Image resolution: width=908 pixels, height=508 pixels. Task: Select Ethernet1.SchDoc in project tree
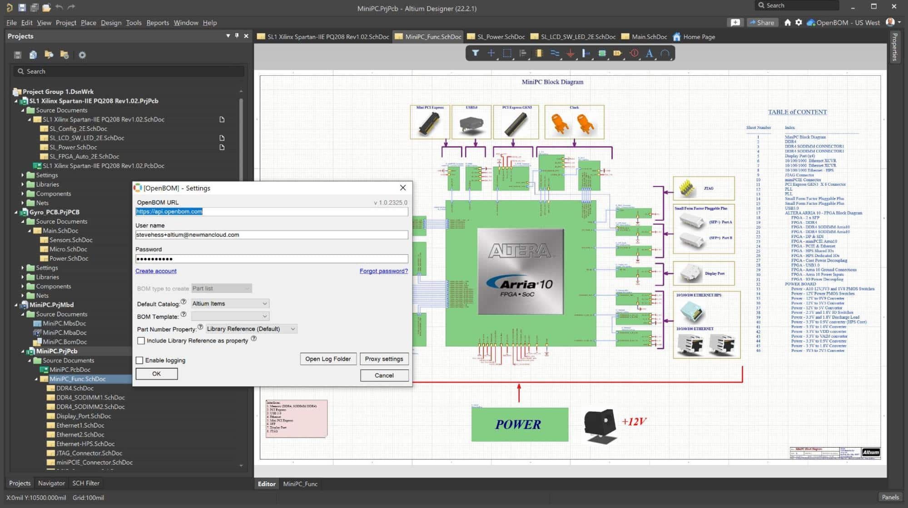(x=80, y=425)
